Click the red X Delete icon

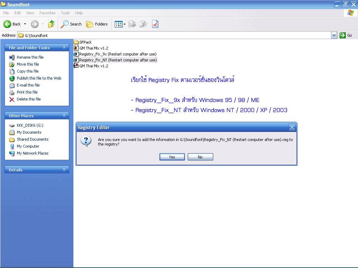point(12,99)
